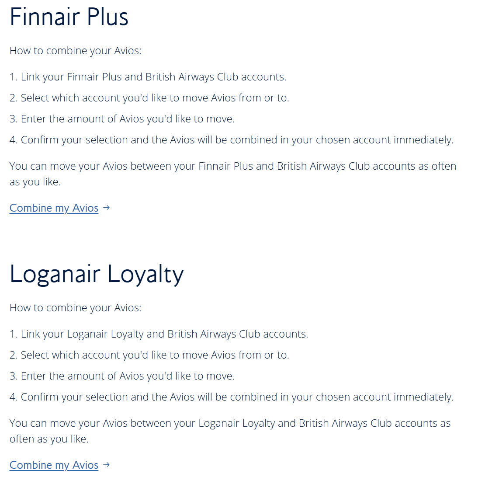Click Loganair step 3 Enter the amount of Avios
Image resolution: width=492 pixels, height=488 pixels.
pos(122,376)
